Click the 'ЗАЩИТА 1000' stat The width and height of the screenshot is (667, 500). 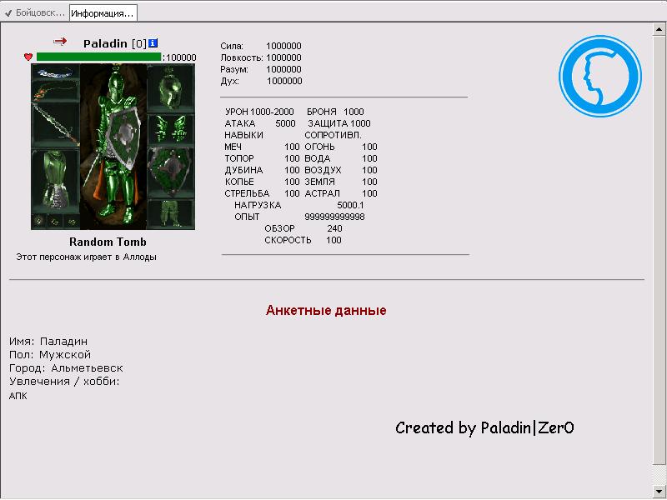(339, 123)
